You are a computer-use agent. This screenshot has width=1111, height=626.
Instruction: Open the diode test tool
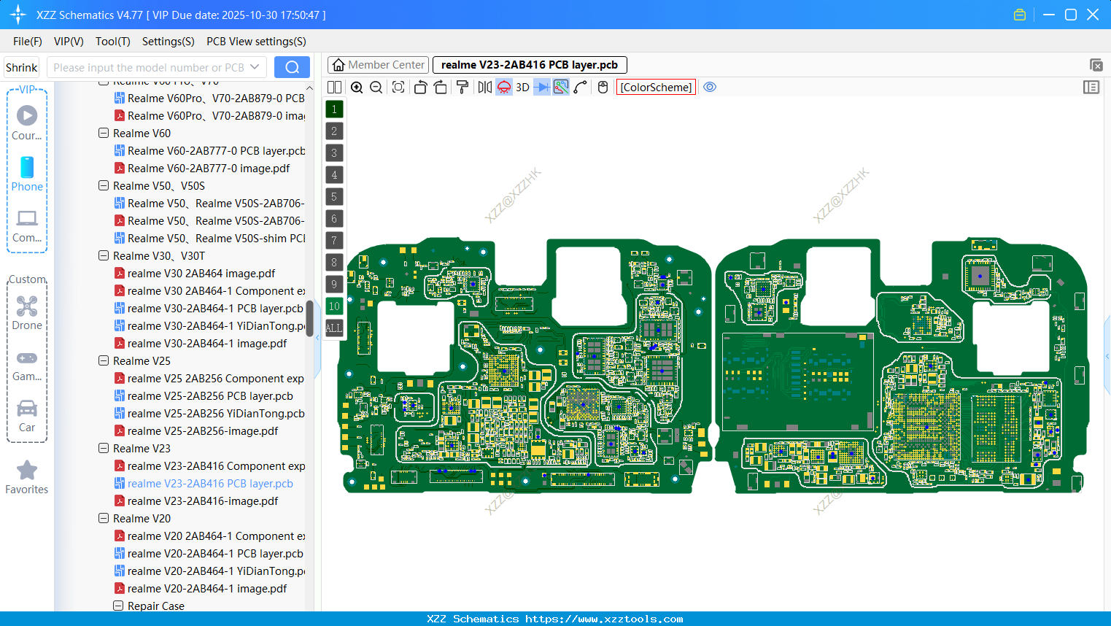coord(543,87)
